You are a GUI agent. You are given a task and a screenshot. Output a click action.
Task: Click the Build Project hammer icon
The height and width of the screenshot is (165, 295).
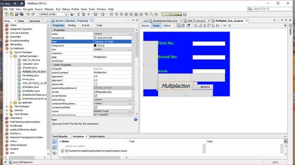pos(79,14)
